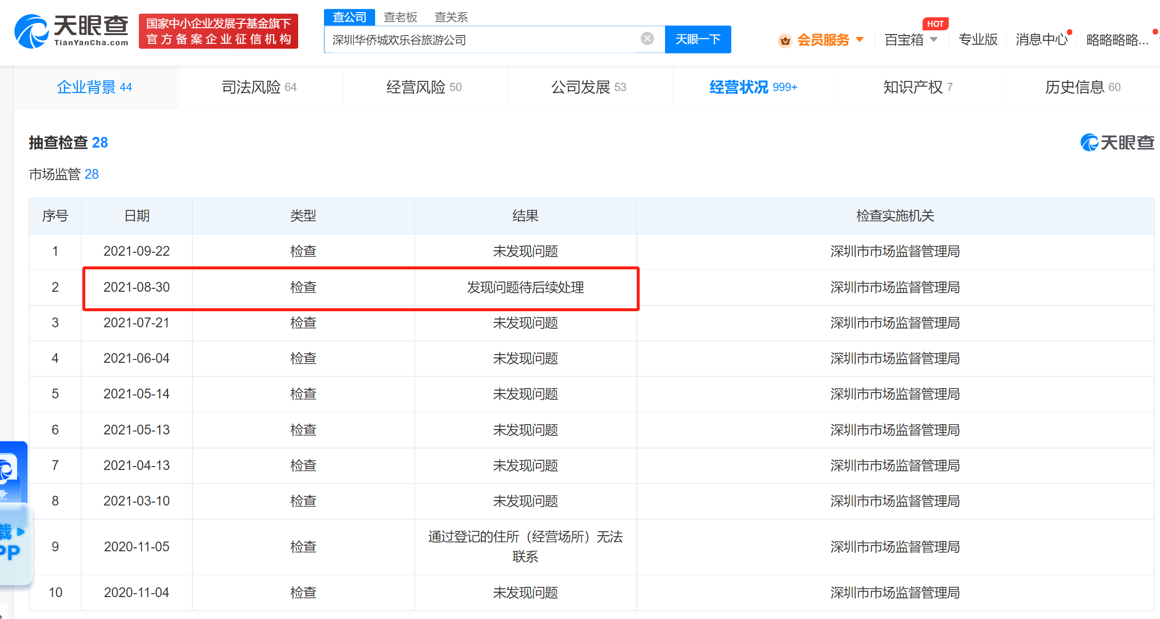The width and height of the screenshot is (1160, 619).
Task: Click 未发现问题 result in row 1
Action: (525, 251)
